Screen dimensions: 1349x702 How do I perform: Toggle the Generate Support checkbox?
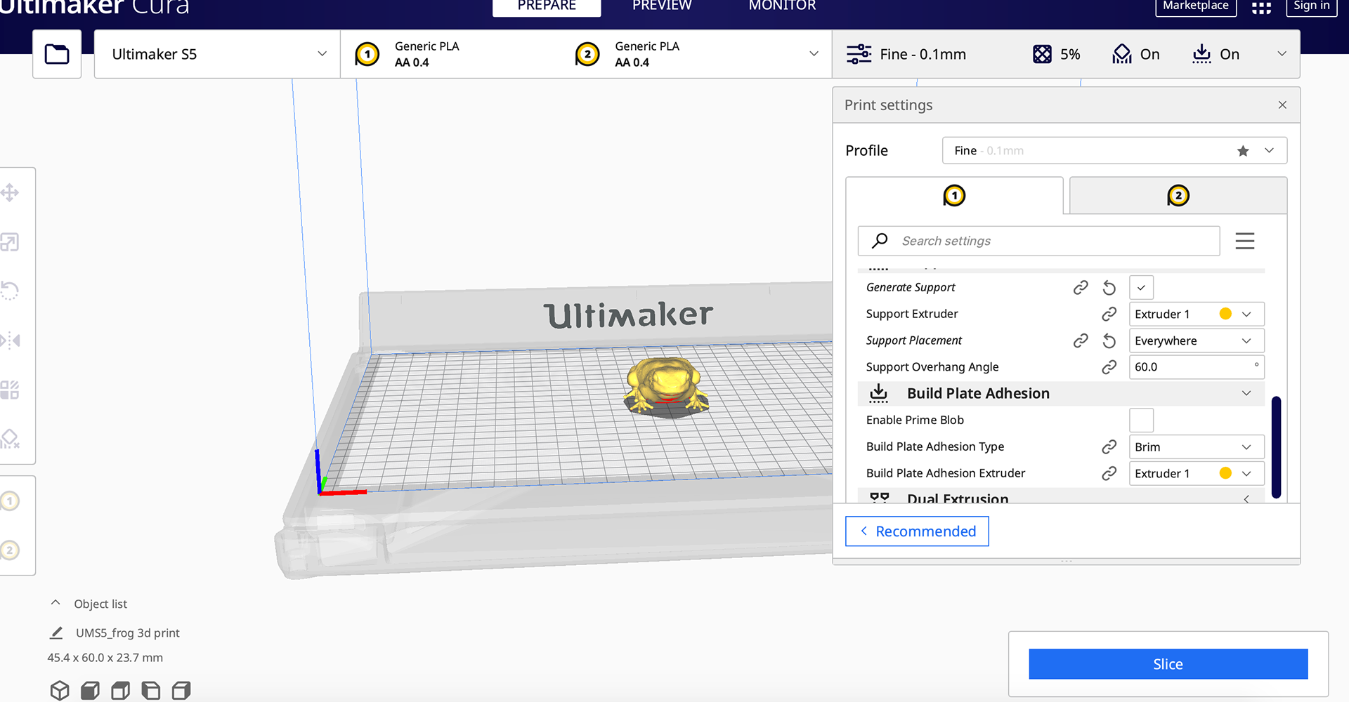pos(1141,287)
